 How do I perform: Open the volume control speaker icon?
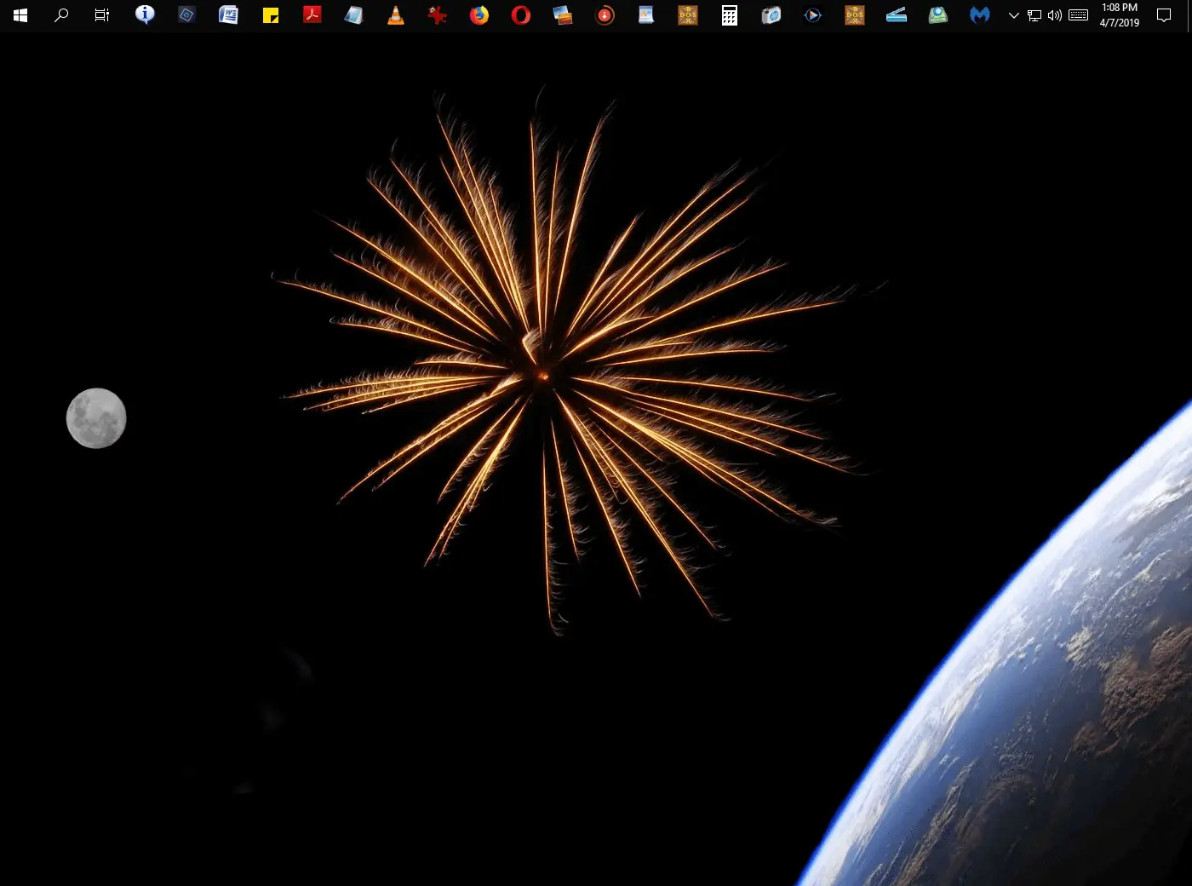pyautogui.click(x=1055, y=15)
